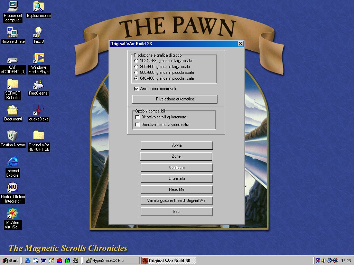Click Original War Build 36 taskbar button

click(168, 261)
